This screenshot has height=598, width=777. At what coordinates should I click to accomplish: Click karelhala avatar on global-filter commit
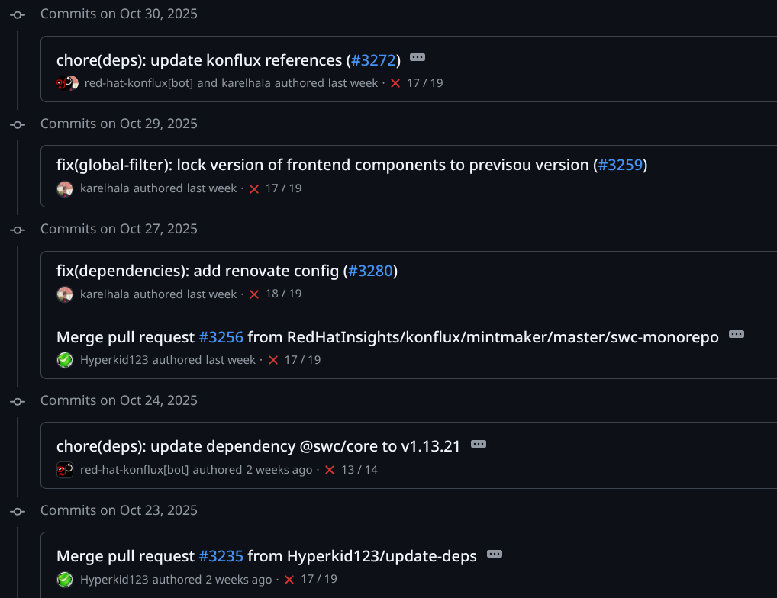pyautogui.click(x=65, y=188)
